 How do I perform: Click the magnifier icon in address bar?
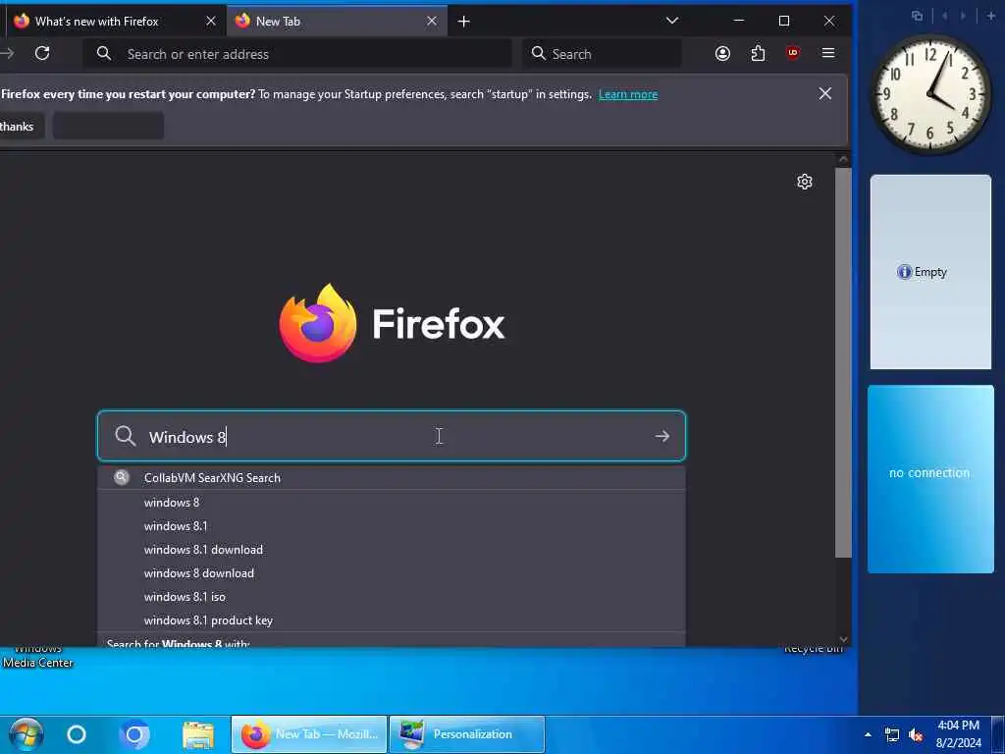(x=104, y=54)
